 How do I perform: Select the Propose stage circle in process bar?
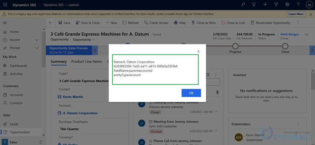point(235,46)
